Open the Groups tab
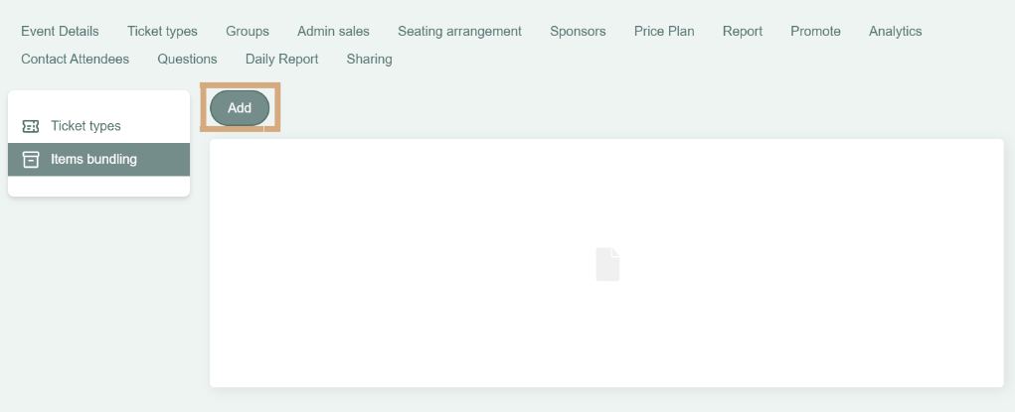This screenshot has width=1015, height=412. click(248, 31)
